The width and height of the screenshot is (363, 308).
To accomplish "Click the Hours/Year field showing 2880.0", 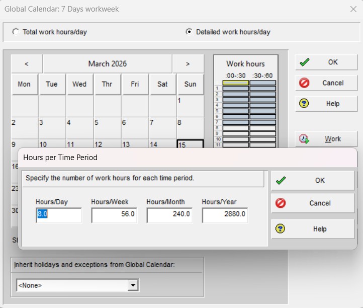I will point(225,215).
